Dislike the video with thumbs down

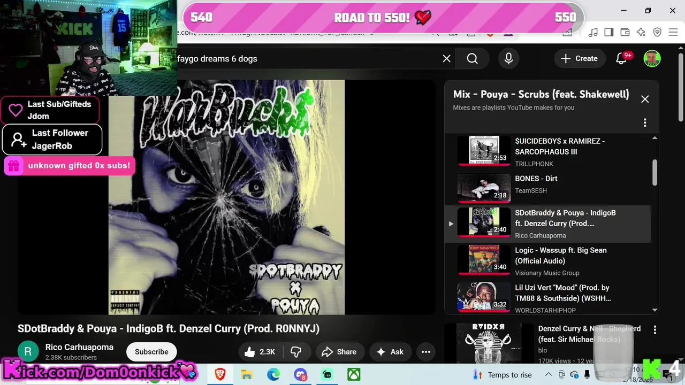pos(296,352)
